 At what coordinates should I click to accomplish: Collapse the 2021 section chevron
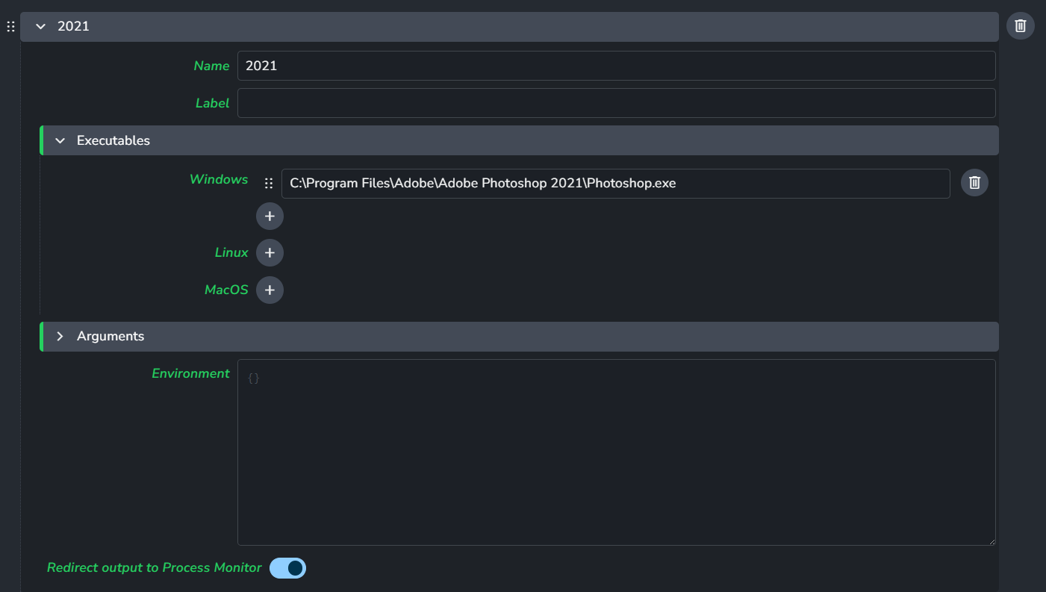point(41,27)
